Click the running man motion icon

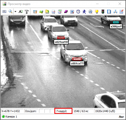tap(84, 12)
